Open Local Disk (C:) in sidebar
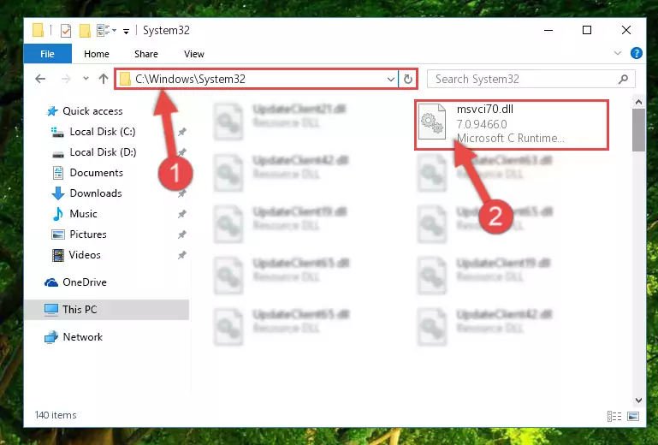Viewport: 658px width, 445px height. click(x=103, y=132)
